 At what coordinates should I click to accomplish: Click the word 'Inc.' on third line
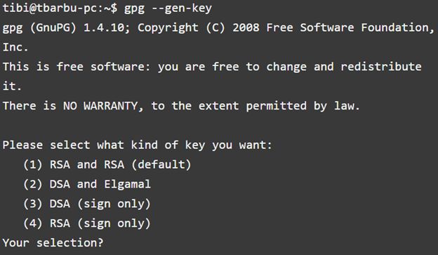15,47
